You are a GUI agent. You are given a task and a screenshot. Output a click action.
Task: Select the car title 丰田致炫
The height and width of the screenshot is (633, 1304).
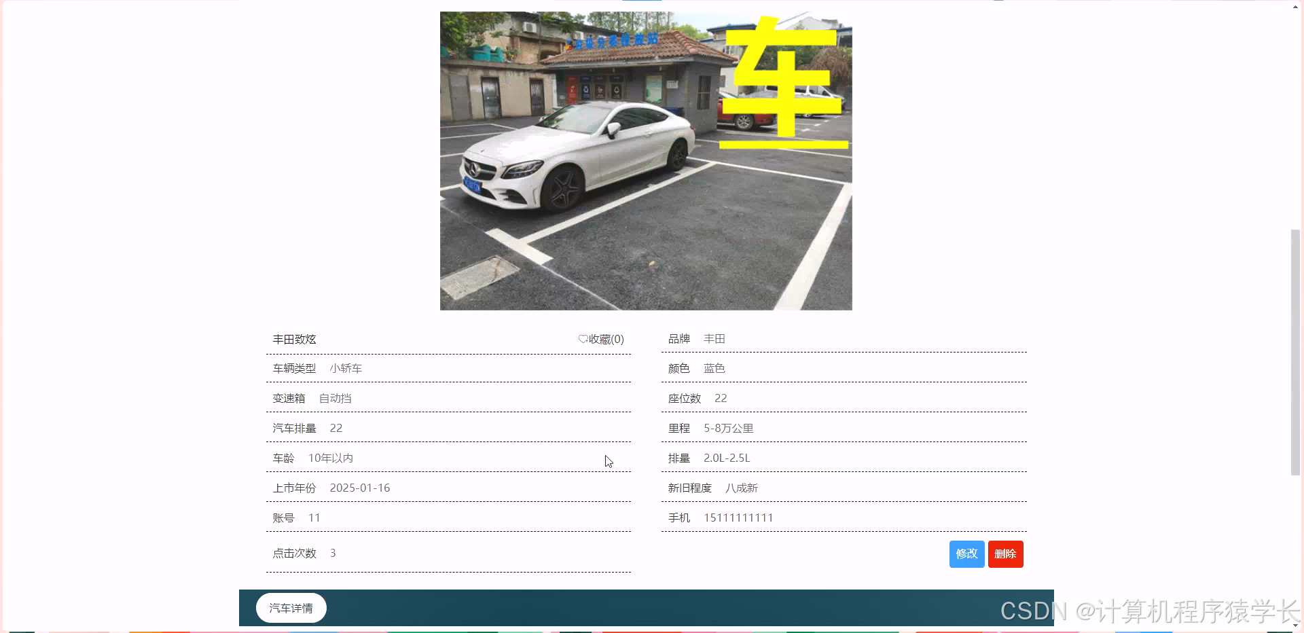(293, 339)
